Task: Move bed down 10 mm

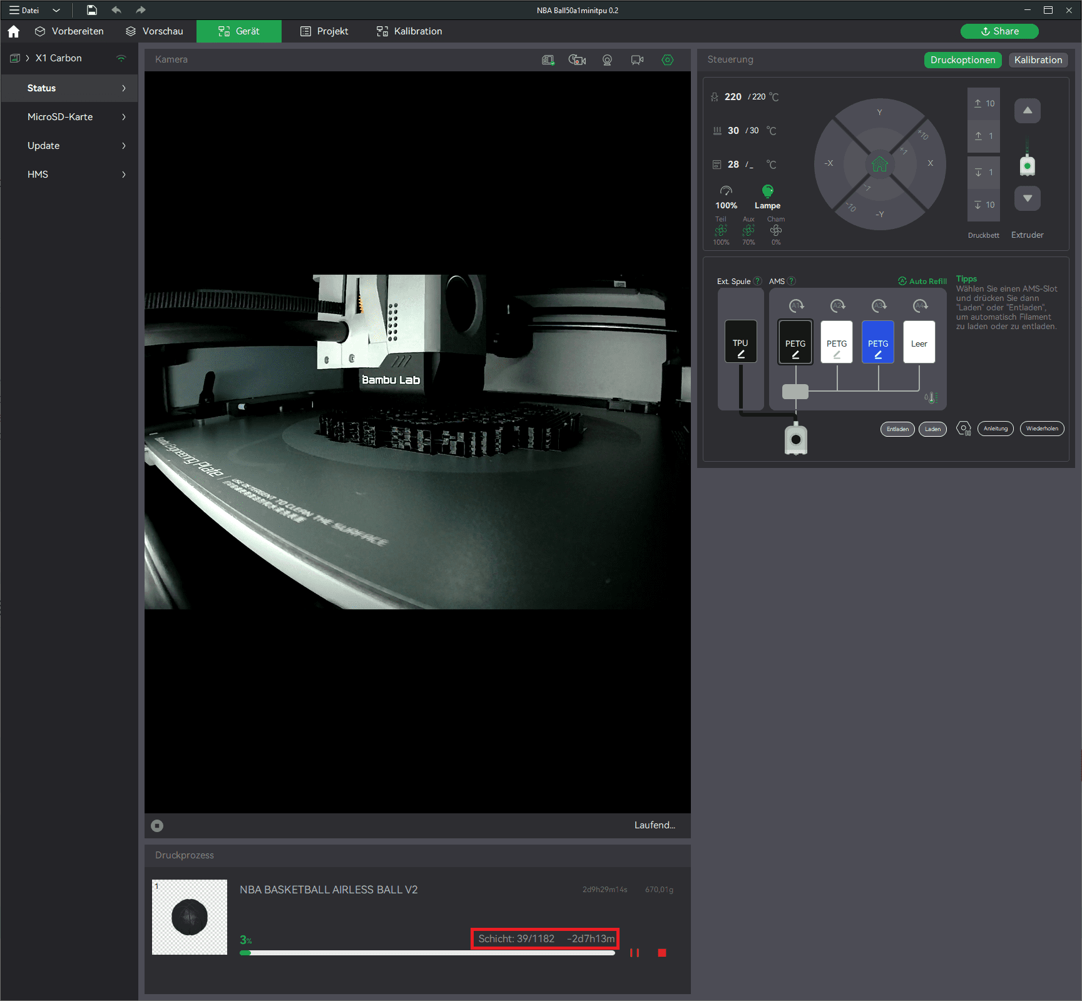Action: [984, 205]
